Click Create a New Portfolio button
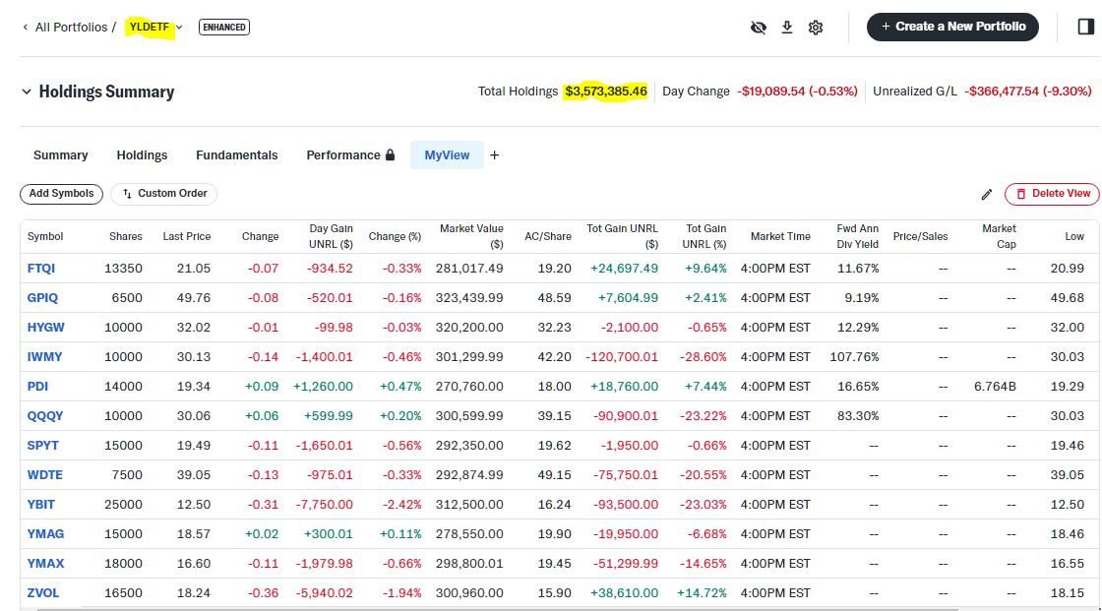Image resolution: width=1102 pixels, height=611 pixels. click(952, 27)
